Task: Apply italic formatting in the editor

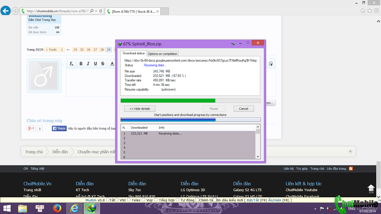Action: [x=88, y=64]
